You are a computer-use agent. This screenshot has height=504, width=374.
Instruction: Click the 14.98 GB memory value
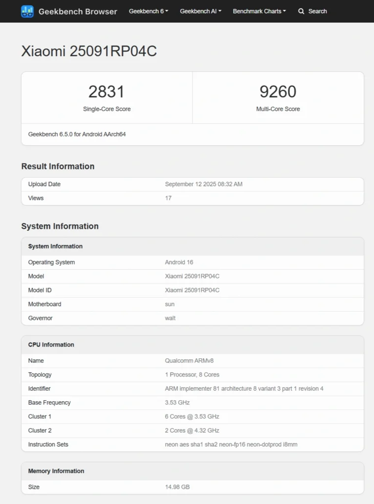coord(177,487)
